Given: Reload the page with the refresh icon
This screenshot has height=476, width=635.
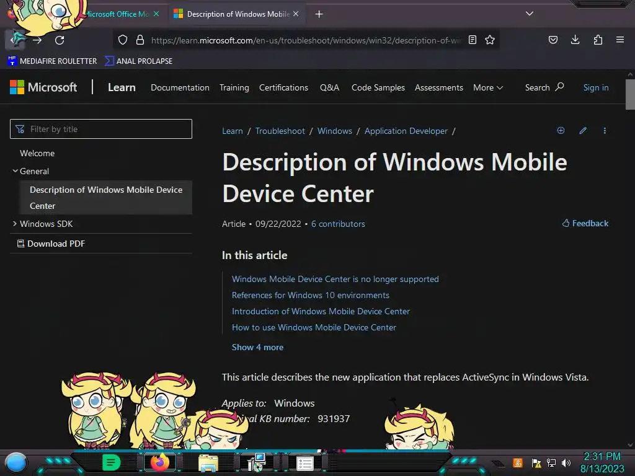Looking at the screenshot, I should coord(60,40).
